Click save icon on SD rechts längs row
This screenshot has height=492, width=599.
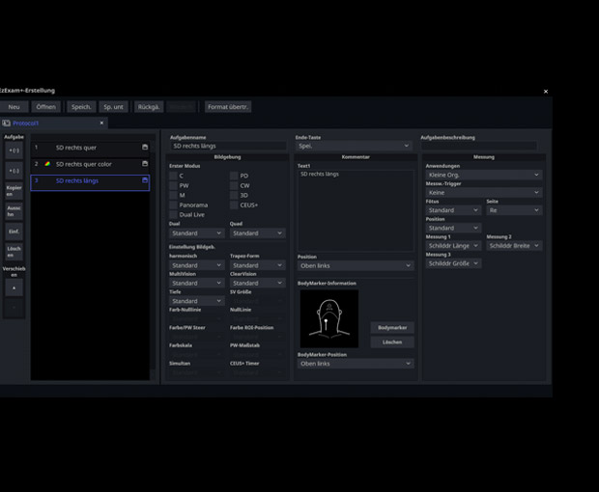click(x=145, y=180)
